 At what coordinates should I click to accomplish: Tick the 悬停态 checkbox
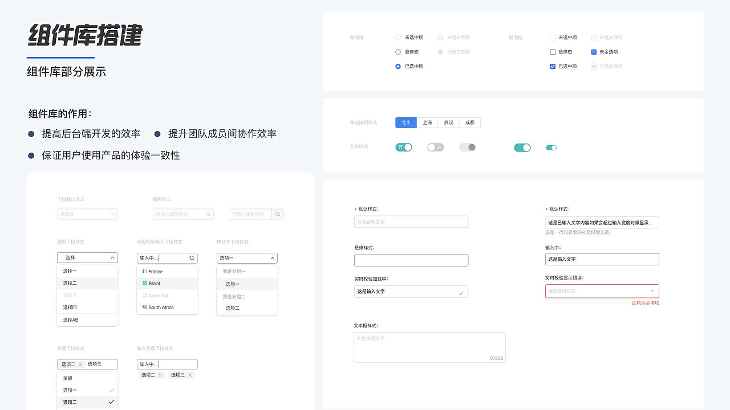553,52
